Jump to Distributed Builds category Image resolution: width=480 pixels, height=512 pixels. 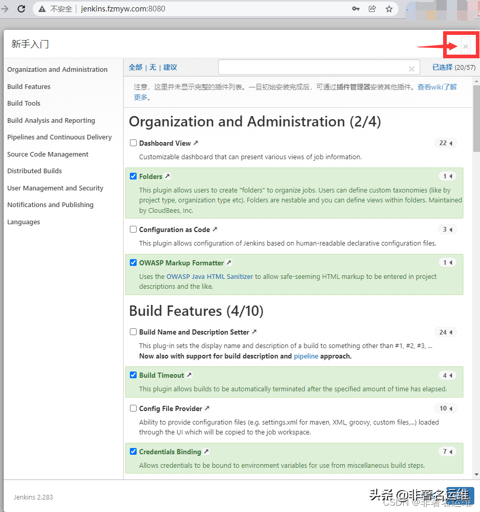coord(35,171)
